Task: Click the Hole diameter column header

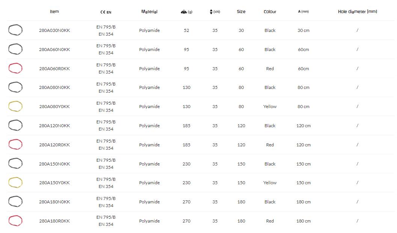Action: click(357, 12)
